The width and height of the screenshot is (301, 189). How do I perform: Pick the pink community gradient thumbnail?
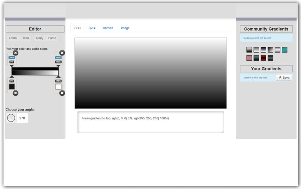tap(249, 58)
